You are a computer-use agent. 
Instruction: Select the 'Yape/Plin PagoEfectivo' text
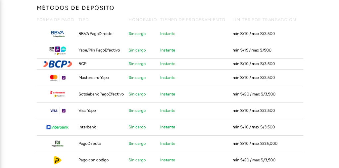click(x=99, y=50)
